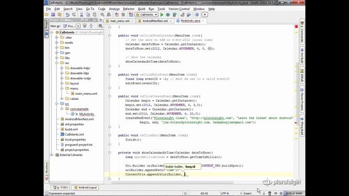Screen dimensions: 349x196
Task: Redo using the toolbar arrow icon
Action: click(x=74, y=15)
